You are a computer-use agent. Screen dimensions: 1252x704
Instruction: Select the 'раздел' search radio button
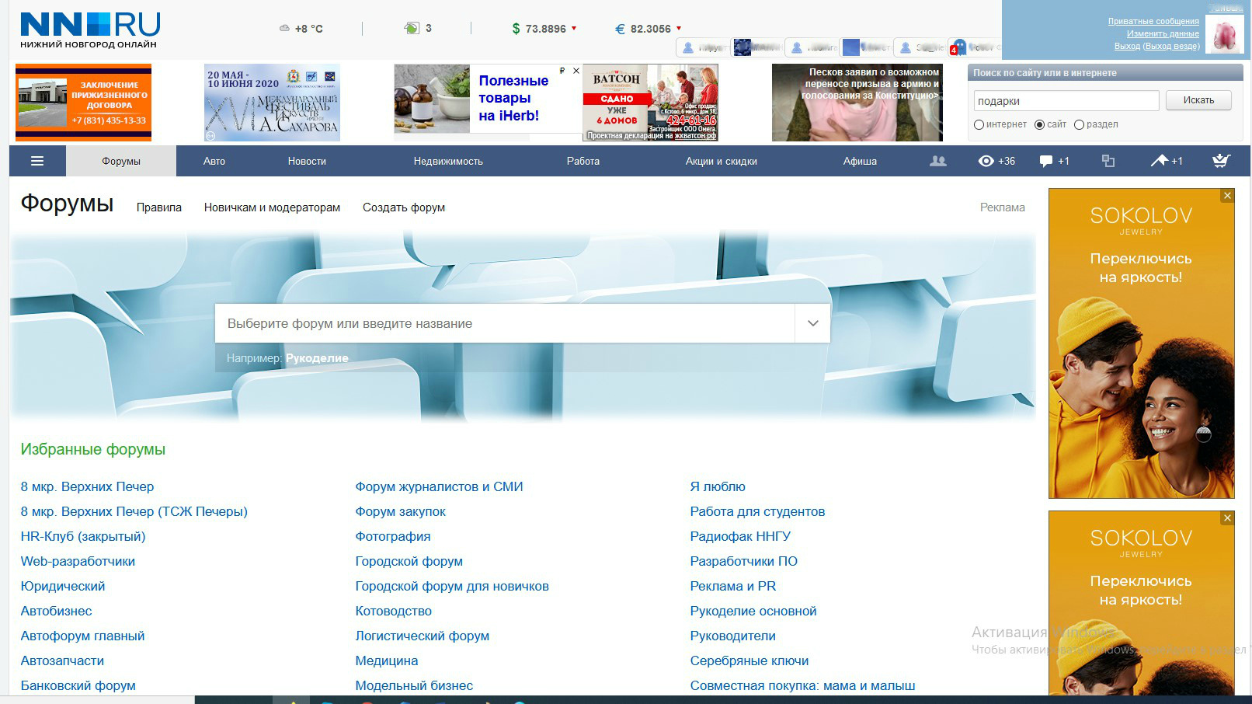(1079, 124)
